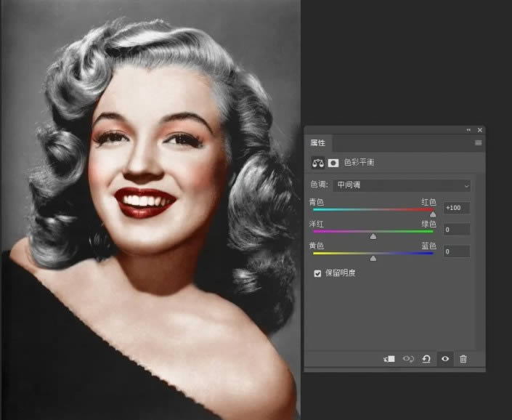Screen dimensions: 512x420
Task: Open the Properties panel flyout menu
Action: [x=478, y=142]
